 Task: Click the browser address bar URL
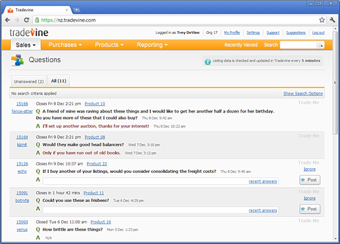pos(69,20)
